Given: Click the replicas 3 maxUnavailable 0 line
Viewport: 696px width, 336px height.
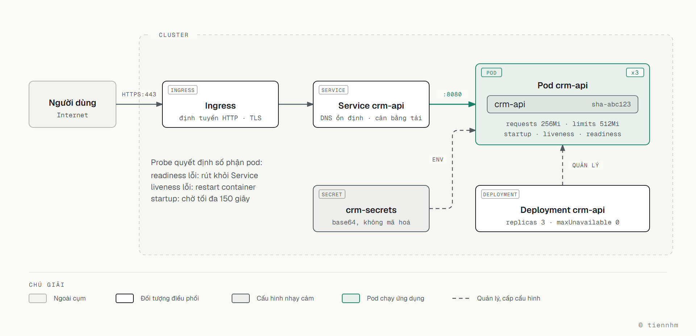Looking at the screenshot, I should (x=563, y=222).
